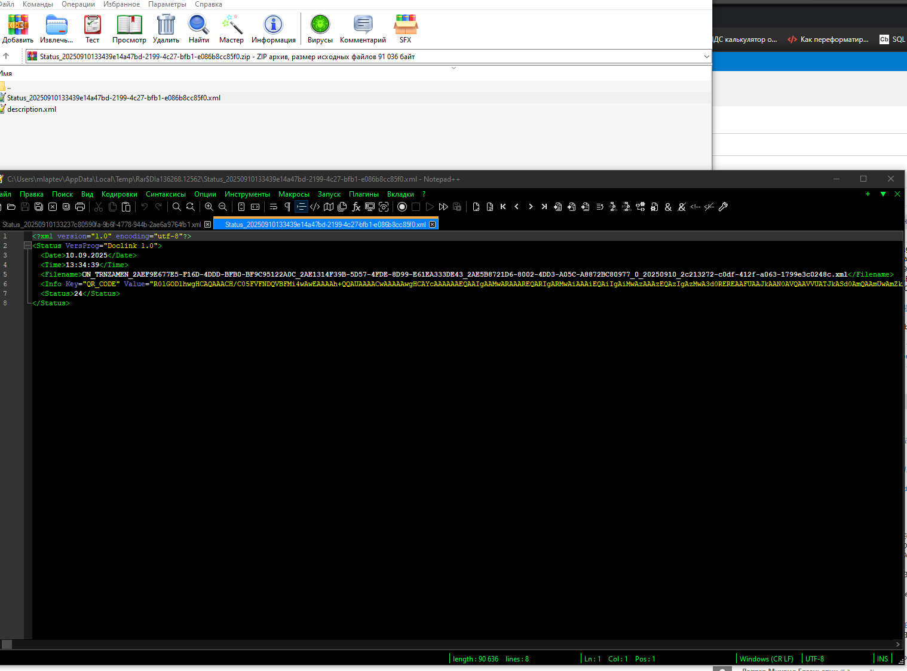Open WinRAR Избранное menu
The image size is (907, 671).
[x=121, y=4]
